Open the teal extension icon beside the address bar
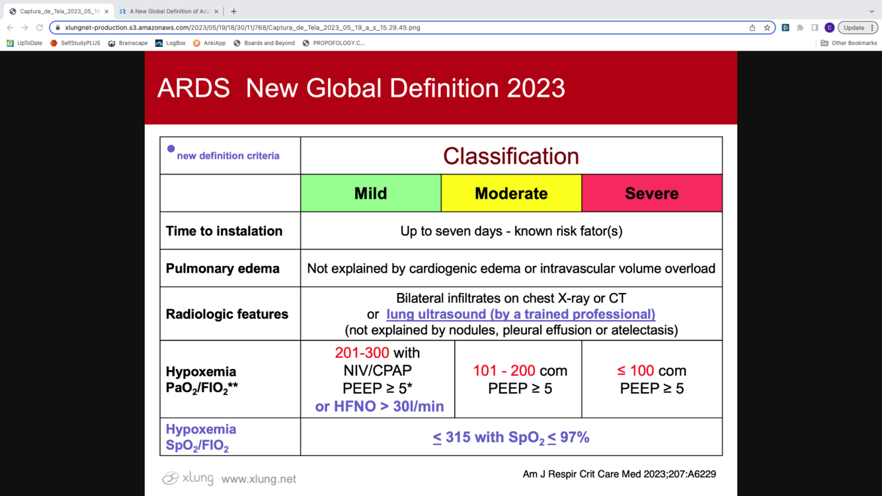 [x=785, y=28]
